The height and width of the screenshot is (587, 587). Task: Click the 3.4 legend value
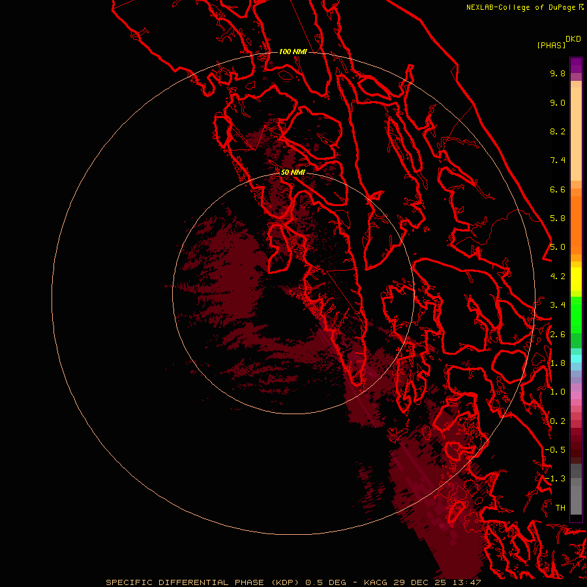tap(558, 305)
